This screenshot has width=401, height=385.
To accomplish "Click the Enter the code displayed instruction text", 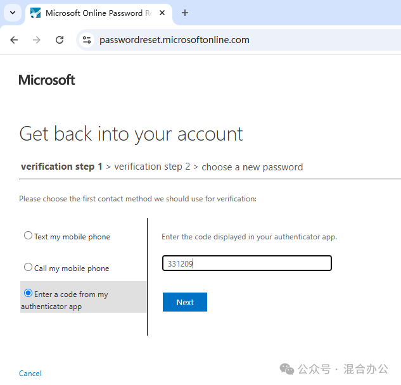I will pos(250,237).
